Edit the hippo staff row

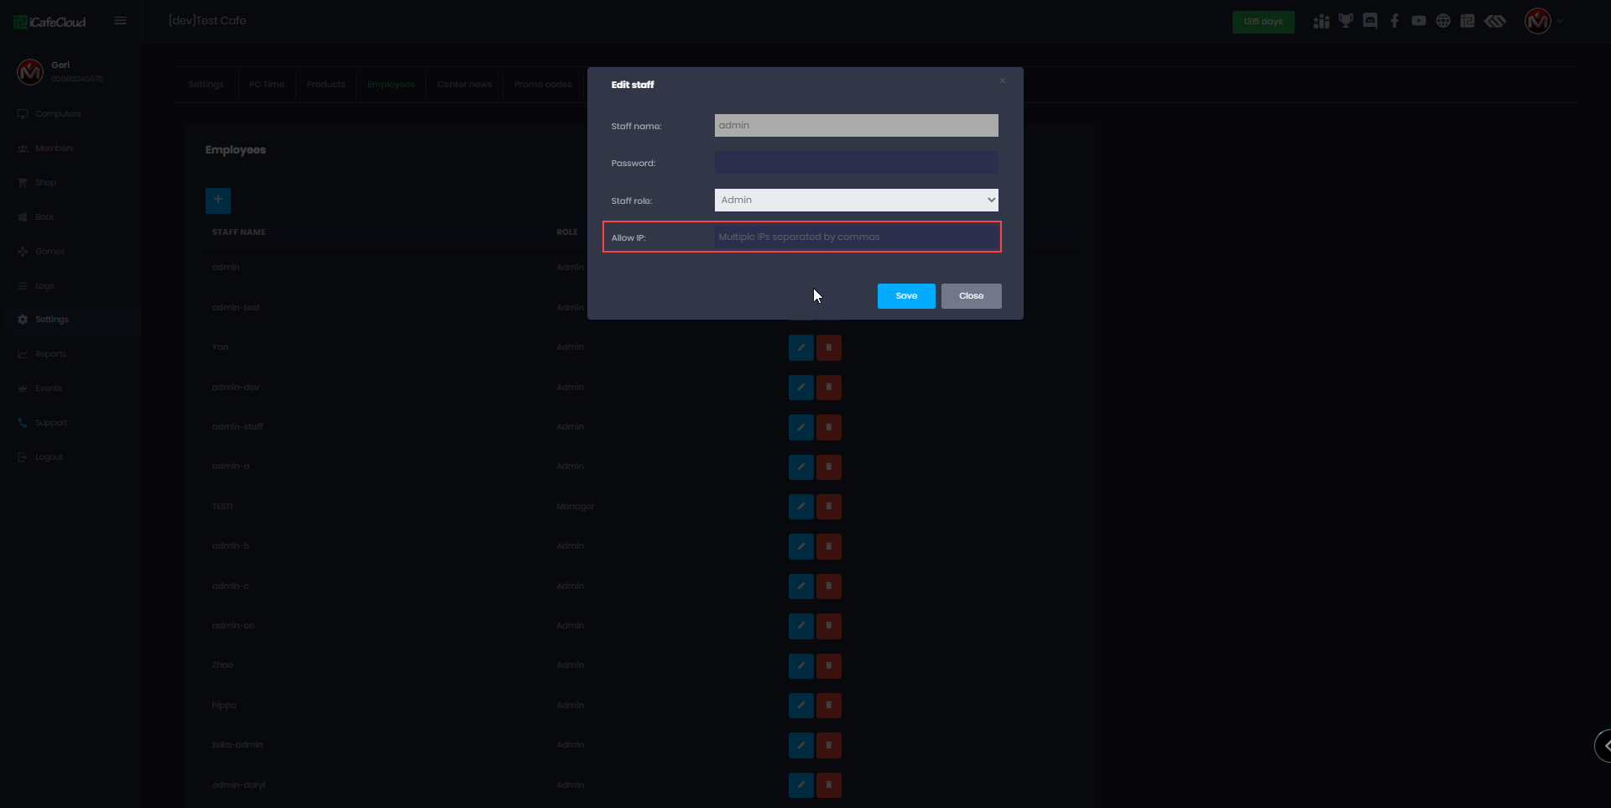pyautogui.click(x=801, y=706)
